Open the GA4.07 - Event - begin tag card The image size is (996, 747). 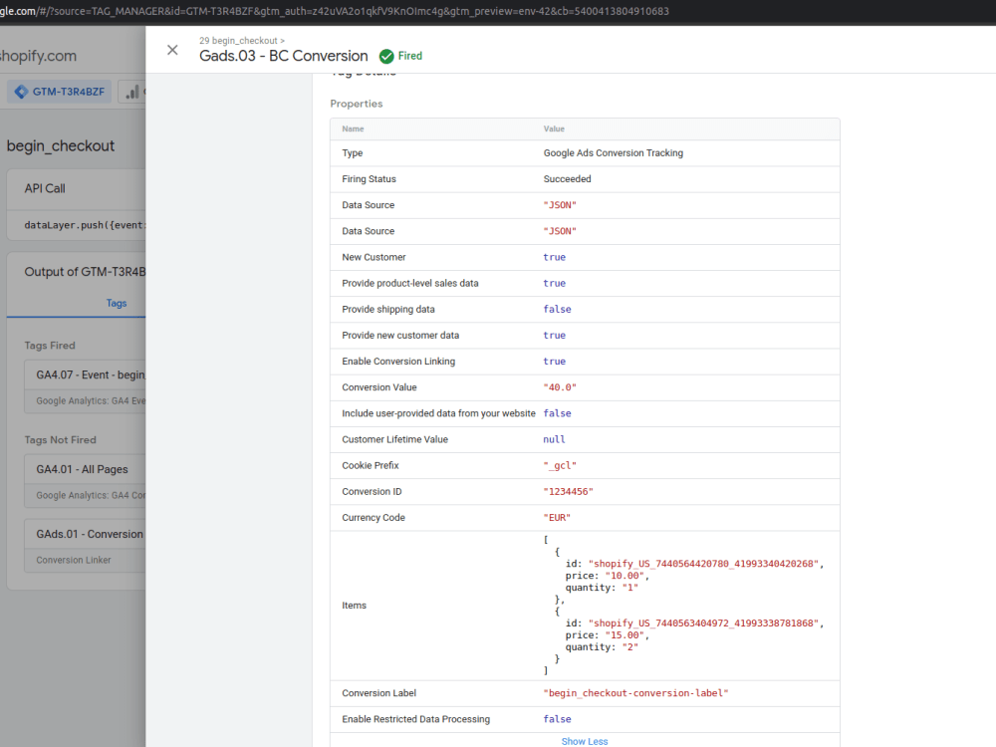(x=85, y=386)
